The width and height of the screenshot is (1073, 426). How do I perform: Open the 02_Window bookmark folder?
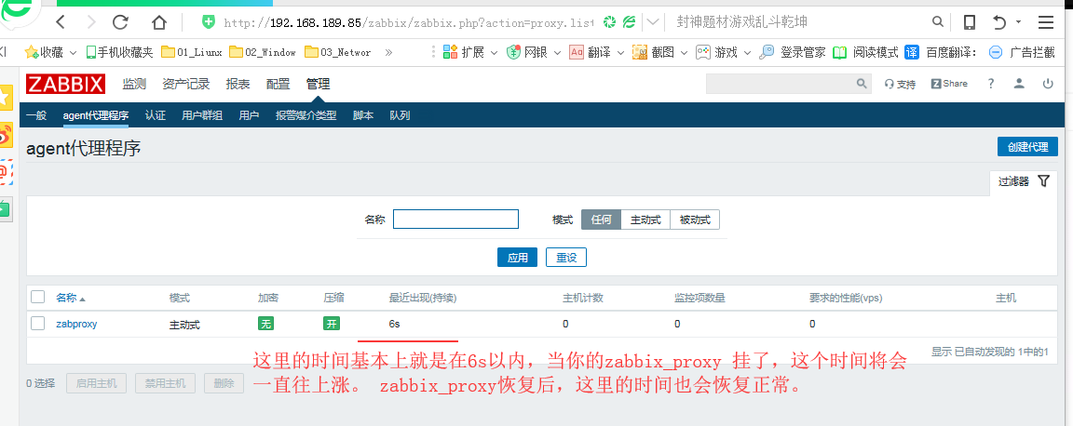tap(263, 52)
